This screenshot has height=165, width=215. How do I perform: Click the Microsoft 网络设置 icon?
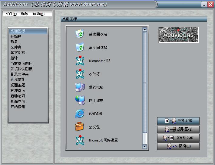point(80,140)
